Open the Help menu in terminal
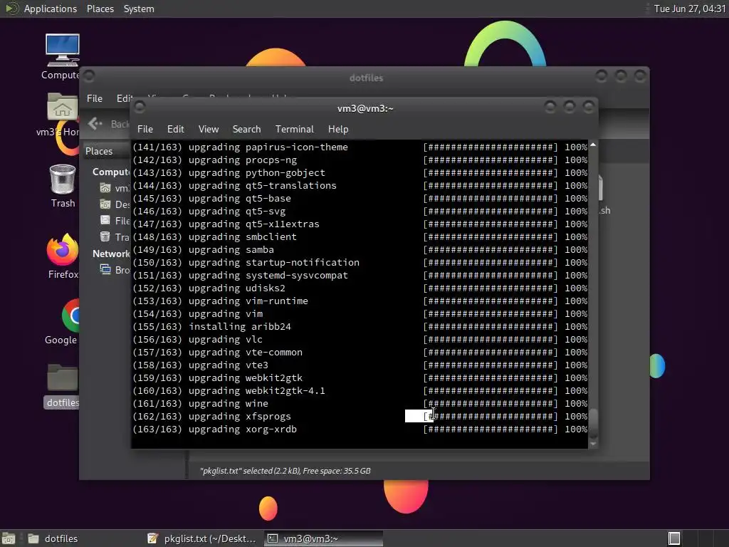 click(338, 129)
